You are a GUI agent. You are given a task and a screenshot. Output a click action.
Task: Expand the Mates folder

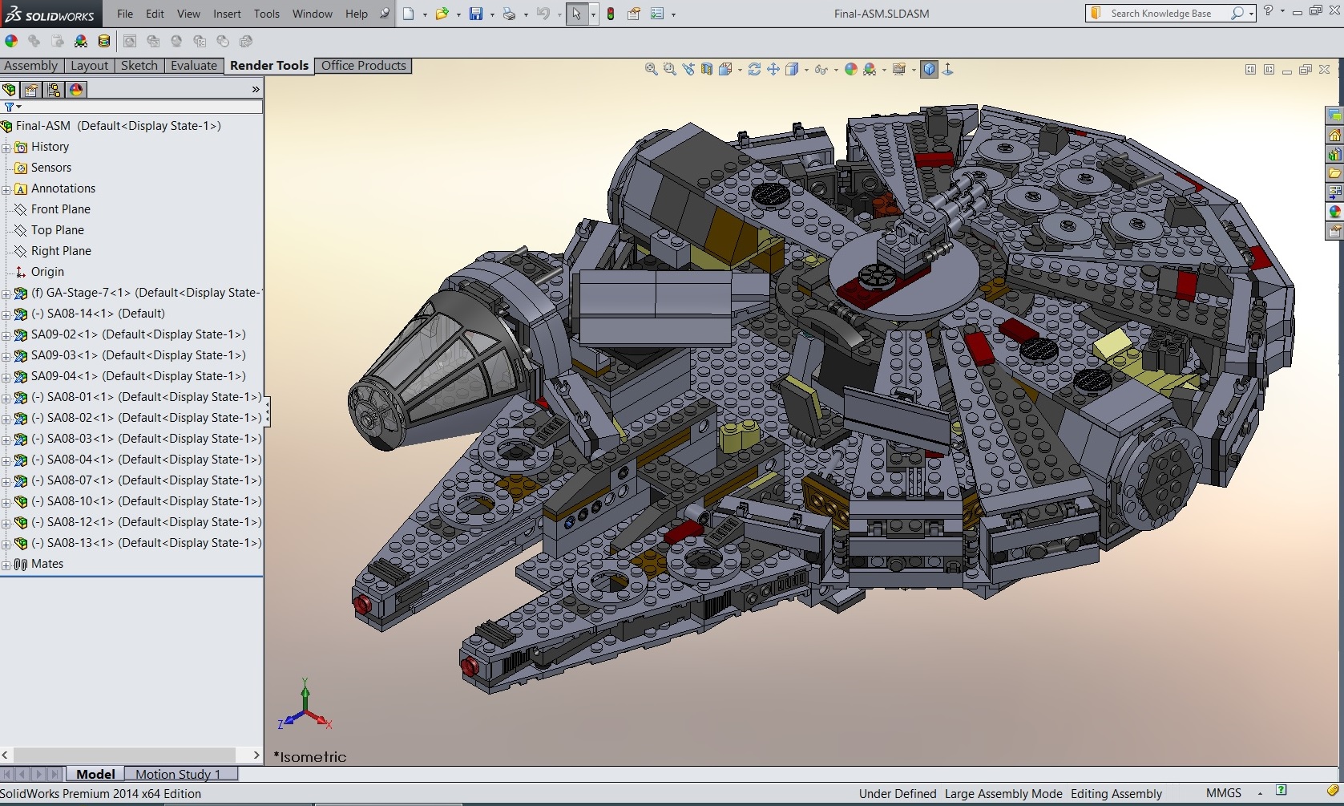coord(6,565)
